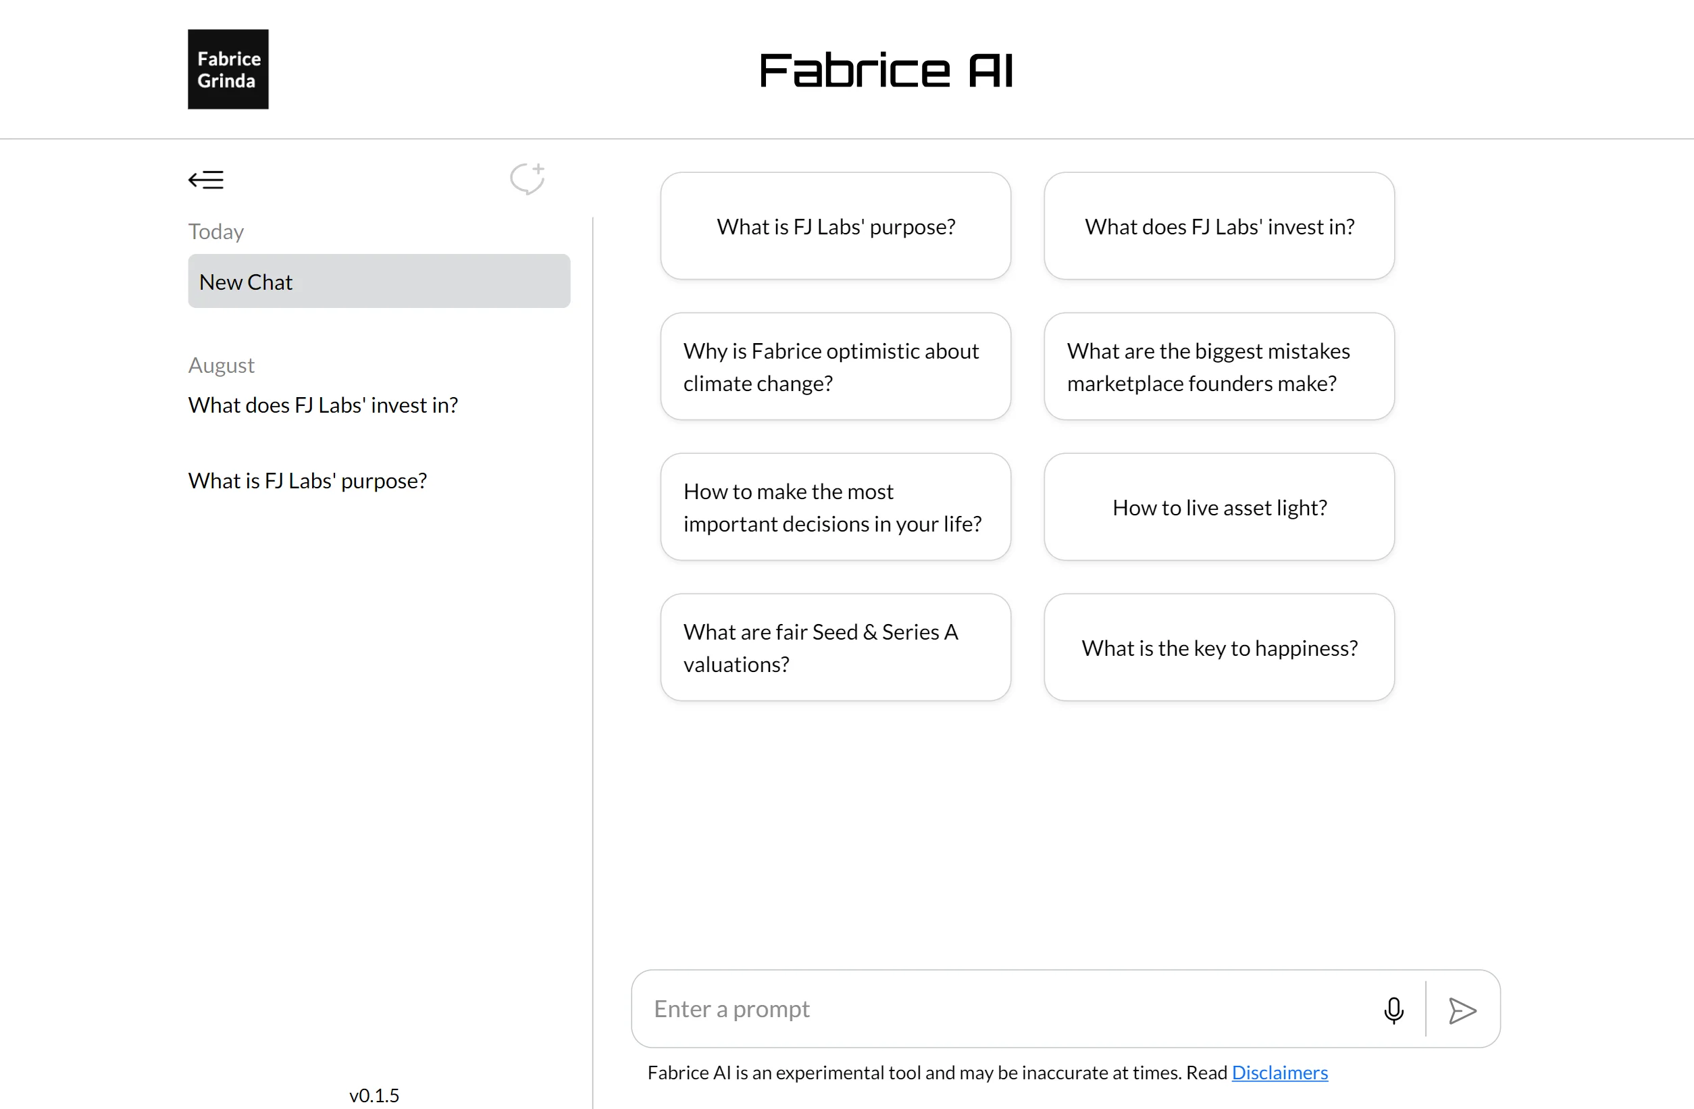Open August chat 'What does FJ Labs' invest in?'
The width and height of the screenshot is (1694, 1109).
click(x=322, y=405)
